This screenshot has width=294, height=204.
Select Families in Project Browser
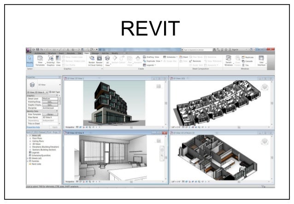(x=35, y=161)
